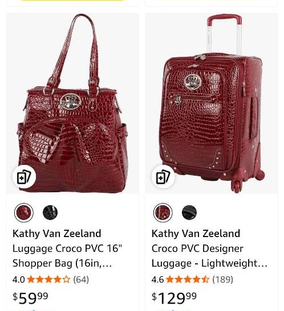Tap the 4.6 rating number beside the luggage stars
This screenshot has height=311, width=284.
pos(157,280)
